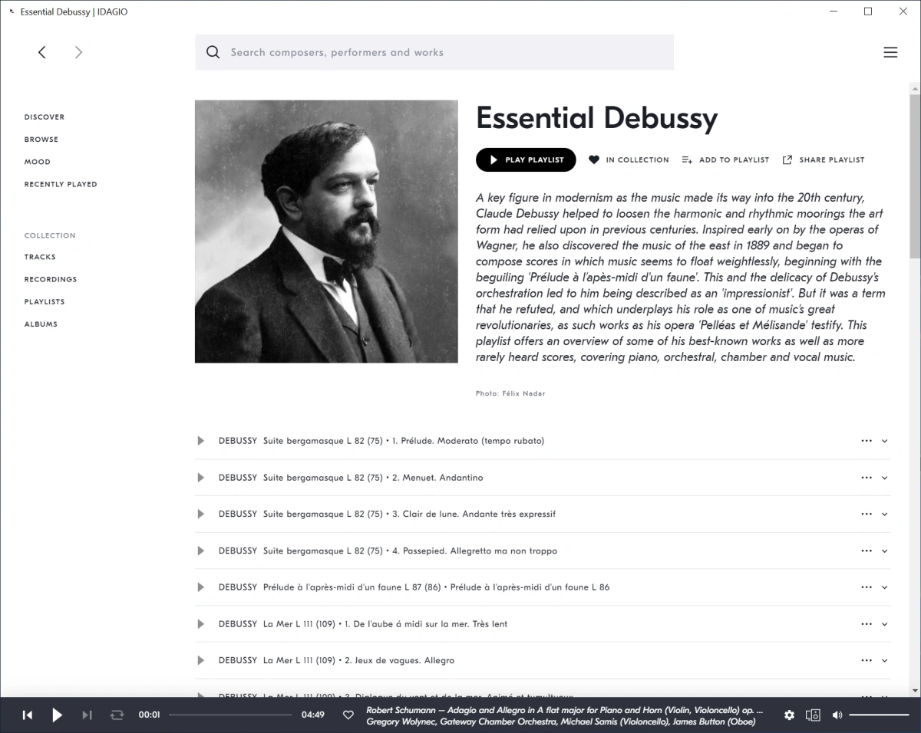Expand details for 1. Prélude track

coord(884,441)
